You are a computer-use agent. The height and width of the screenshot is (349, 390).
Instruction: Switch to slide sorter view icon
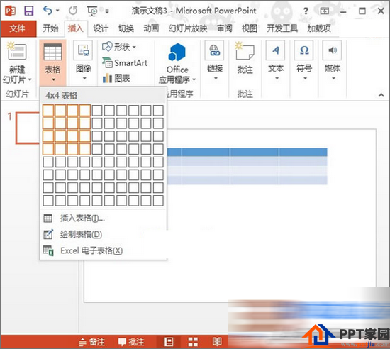[x=193, y=342]
